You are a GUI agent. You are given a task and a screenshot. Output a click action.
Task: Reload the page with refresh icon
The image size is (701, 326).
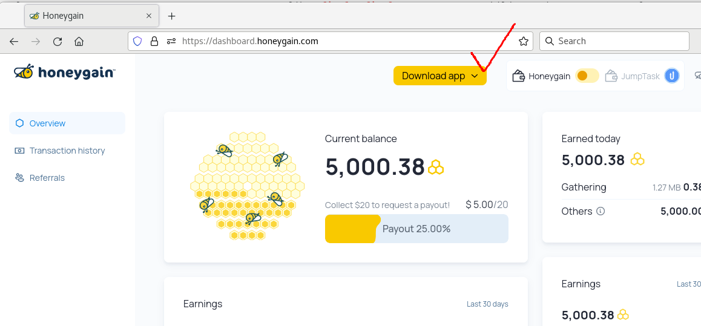[58, 42]
